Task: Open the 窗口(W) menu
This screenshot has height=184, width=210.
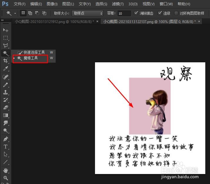Action: [x=166, y=4]
